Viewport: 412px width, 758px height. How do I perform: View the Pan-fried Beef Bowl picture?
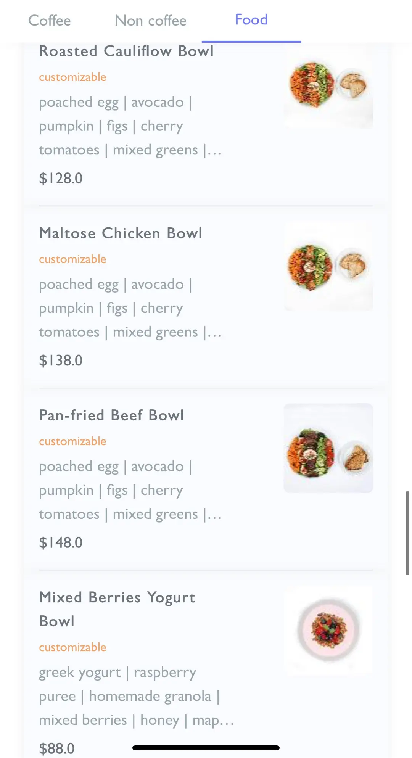tap(328, 448)
